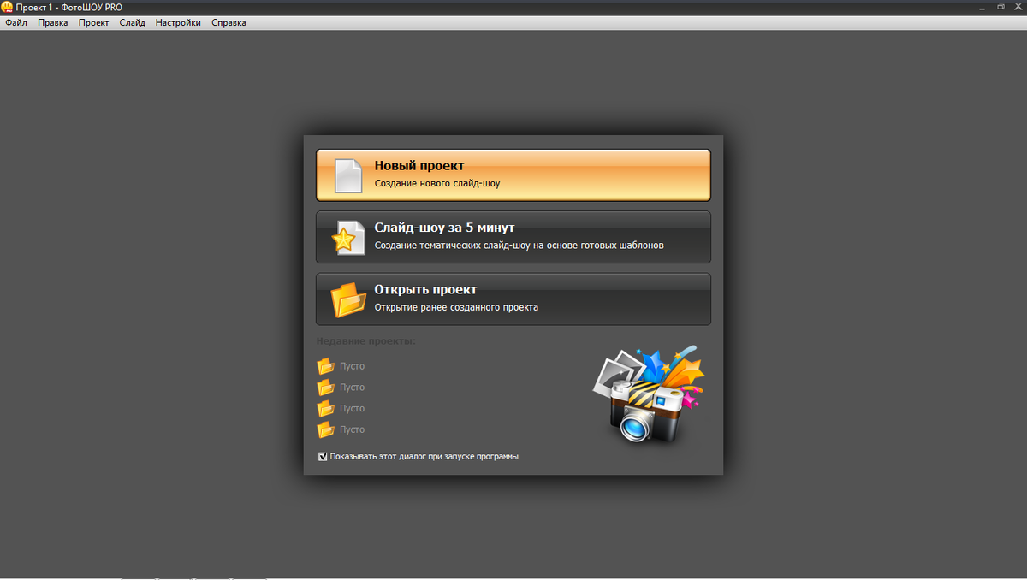
Task: Restore down the application window
Action: [x=1000, y=7]
